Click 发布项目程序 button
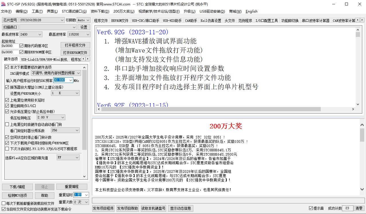 click(103, 208)
